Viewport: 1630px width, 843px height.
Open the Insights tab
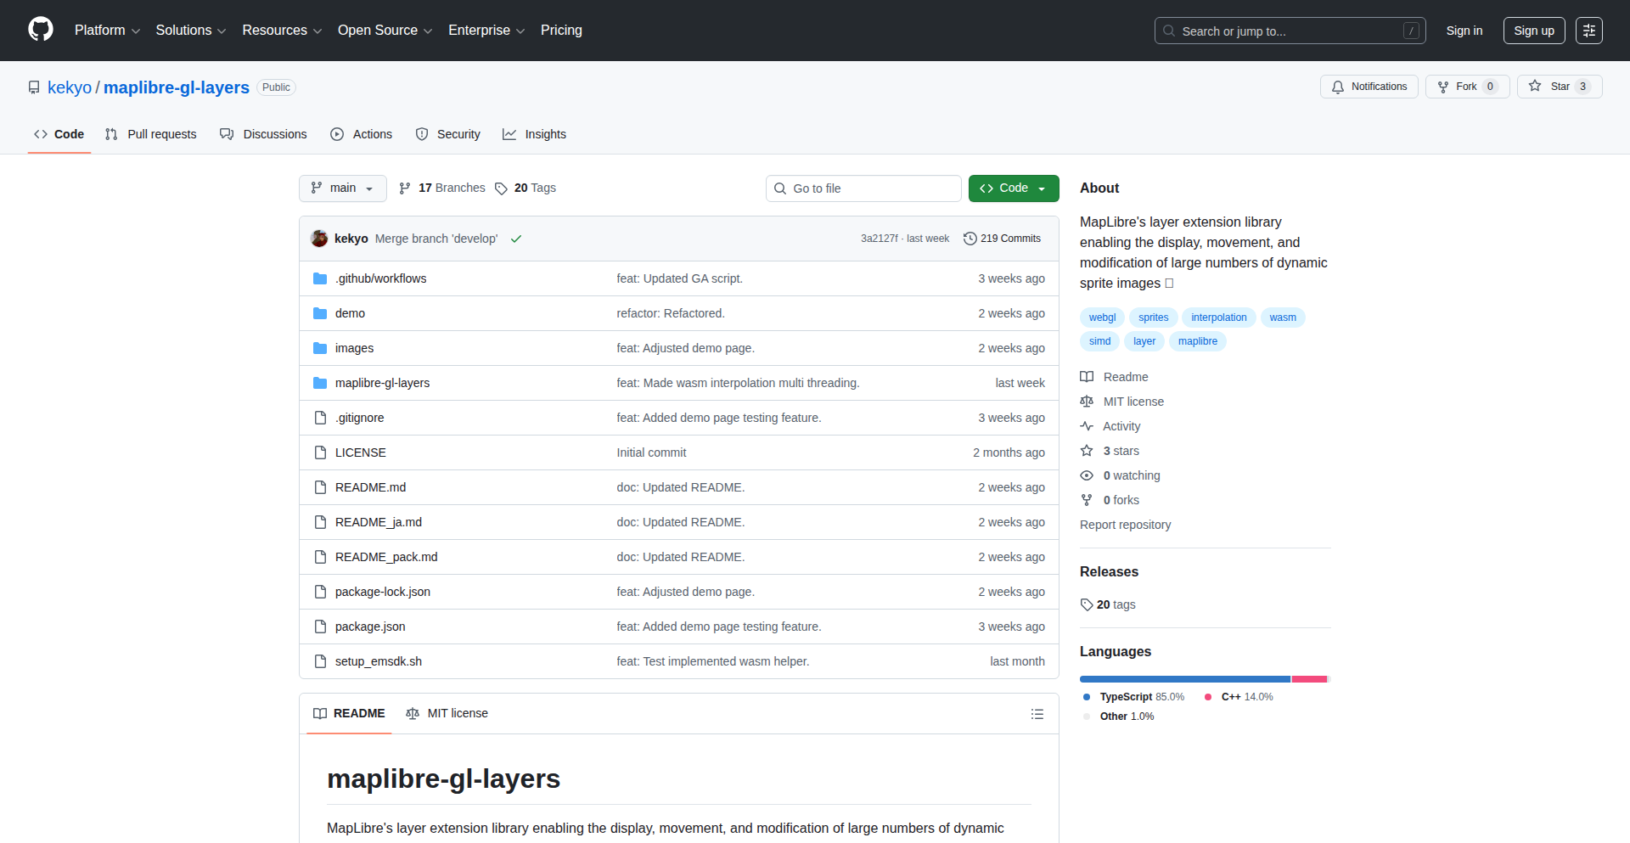534,134
